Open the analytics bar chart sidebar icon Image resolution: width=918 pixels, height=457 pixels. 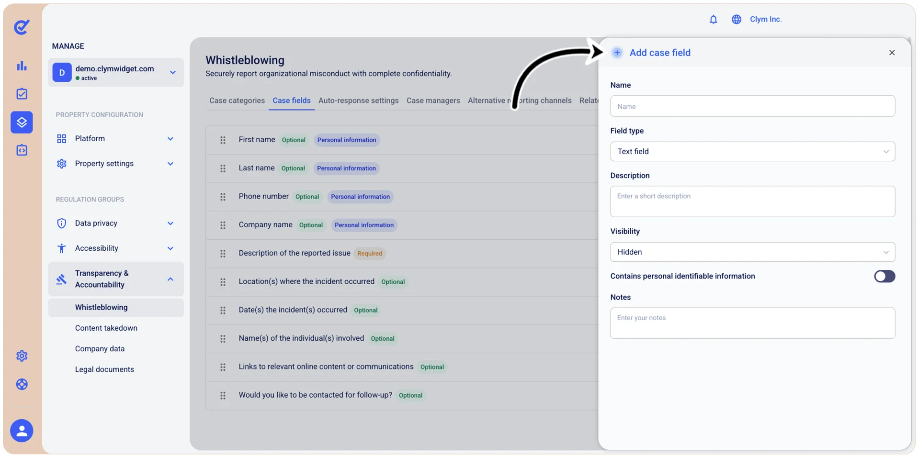22,66
